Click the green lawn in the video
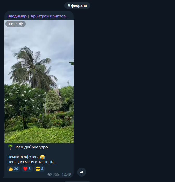 [x=39, y=134]
